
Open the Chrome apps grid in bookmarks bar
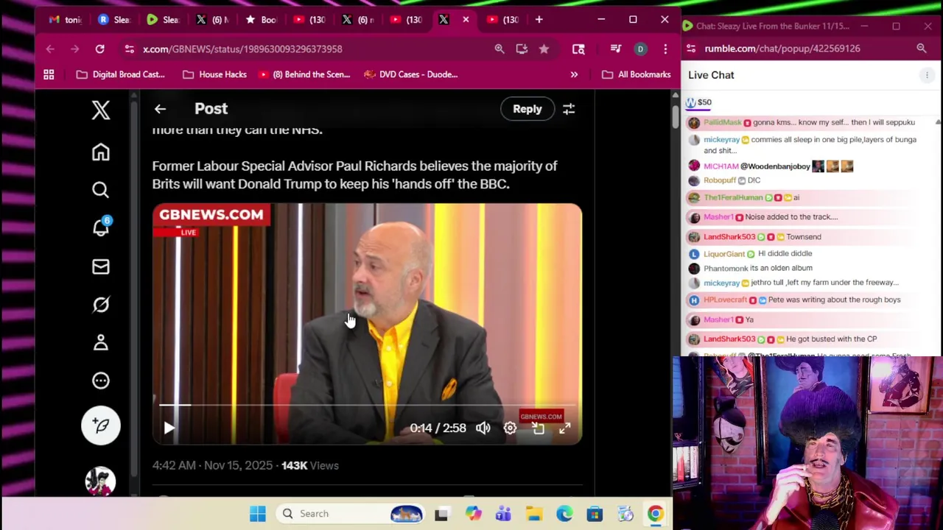pos(49,74)
